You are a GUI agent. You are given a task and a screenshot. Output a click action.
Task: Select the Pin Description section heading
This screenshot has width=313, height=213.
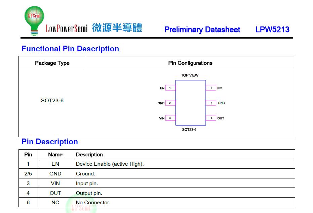click(x=50, y=142)
